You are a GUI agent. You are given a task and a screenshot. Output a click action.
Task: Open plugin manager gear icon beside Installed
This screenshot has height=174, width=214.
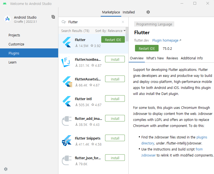coord(148,12)
